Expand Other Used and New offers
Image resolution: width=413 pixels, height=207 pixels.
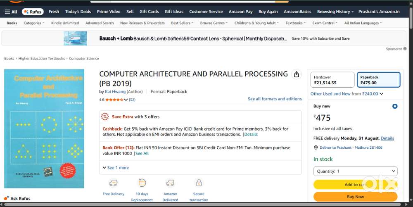[347, 94]
